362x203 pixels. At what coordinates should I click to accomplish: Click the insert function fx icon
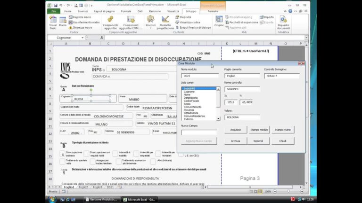click(x=102, y=38)
